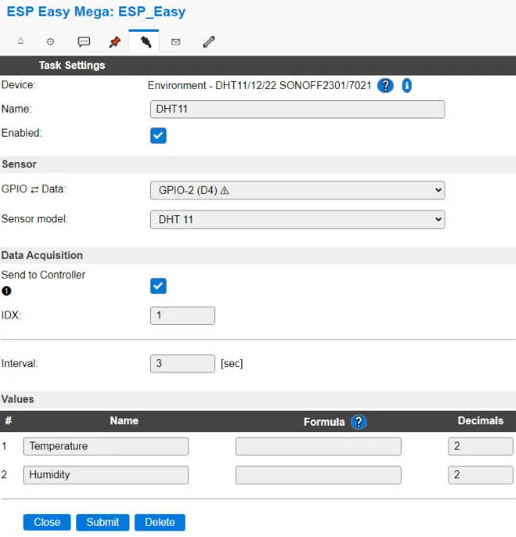Image resolution: width=516 pixels, height=537 pixels.
Task: Click the Close button at bottom
Action: tap(47, 522)
